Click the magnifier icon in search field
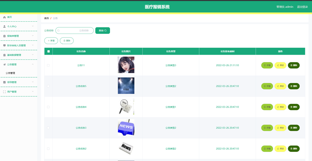Image resolution: width=312 pixels, height=161 pixels. click(58, 30)
